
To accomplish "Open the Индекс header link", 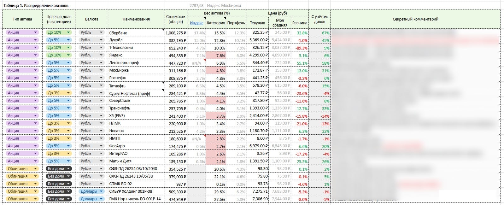I will pyautogui.click(x=196, y=23).
